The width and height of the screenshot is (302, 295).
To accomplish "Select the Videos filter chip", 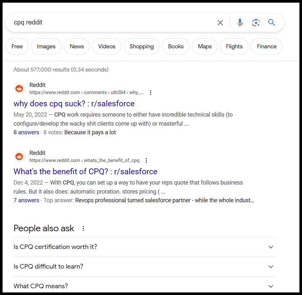I will click(x=106, y=46).
